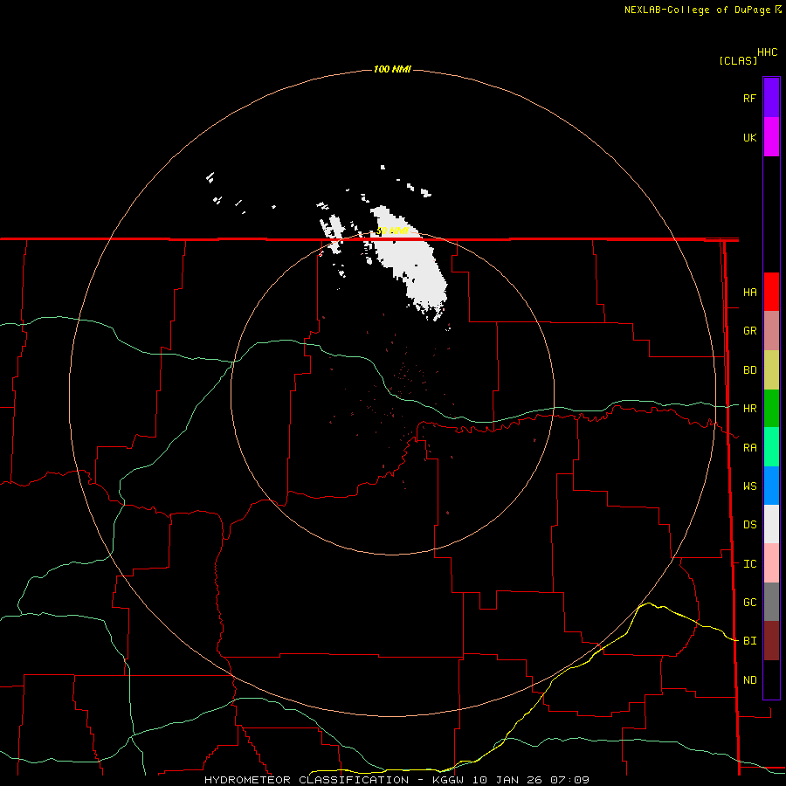Click the RF legend label
The width and height of the screenshot is (786, 786).
[749, 99]
